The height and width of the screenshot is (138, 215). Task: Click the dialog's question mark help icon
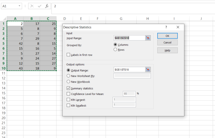point(166,27)
